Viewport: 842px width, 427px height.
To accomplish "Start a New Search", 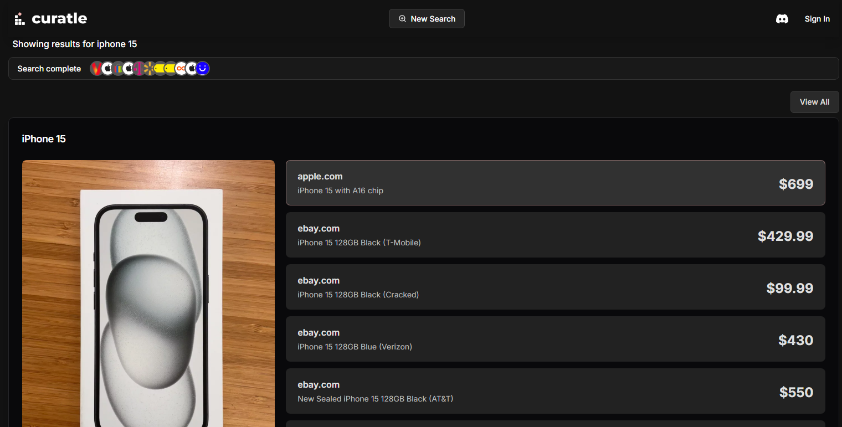I will (x=427, y=19).
